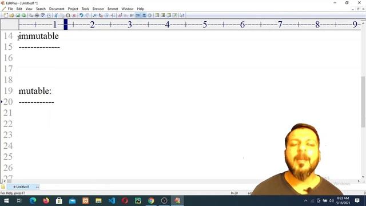Open the Window menu
Viewport: 366px width, 206px height.
tap(127, 9)
